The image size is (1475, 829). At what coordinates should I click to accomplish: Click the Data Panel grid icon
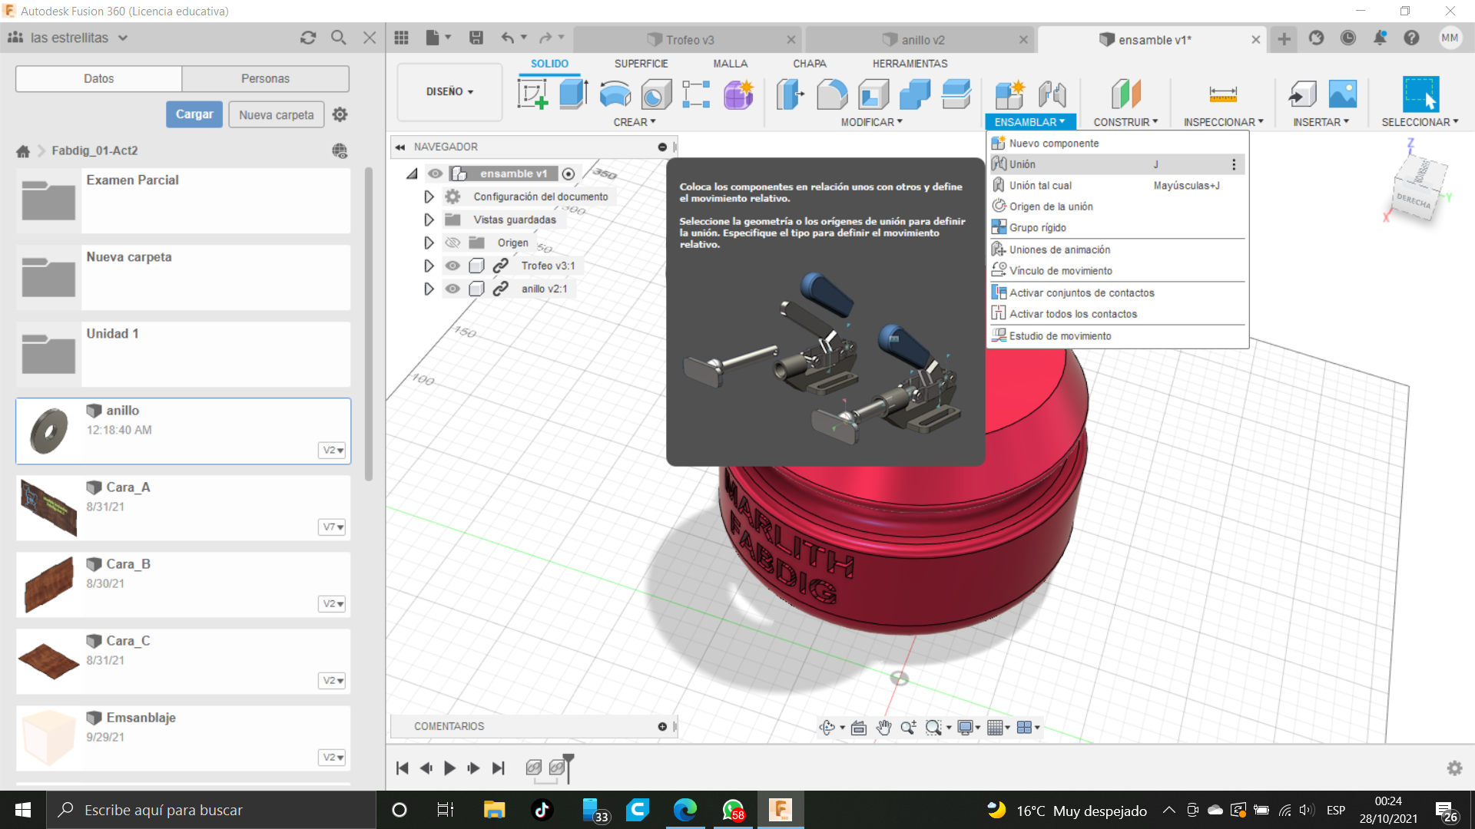pyautogui.click(x=401, y=38)
